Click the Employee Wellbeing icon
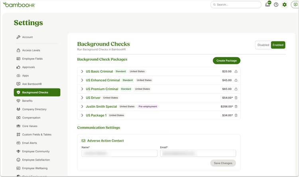The width and height of the screenshot is (299, 177). [18, 168]
